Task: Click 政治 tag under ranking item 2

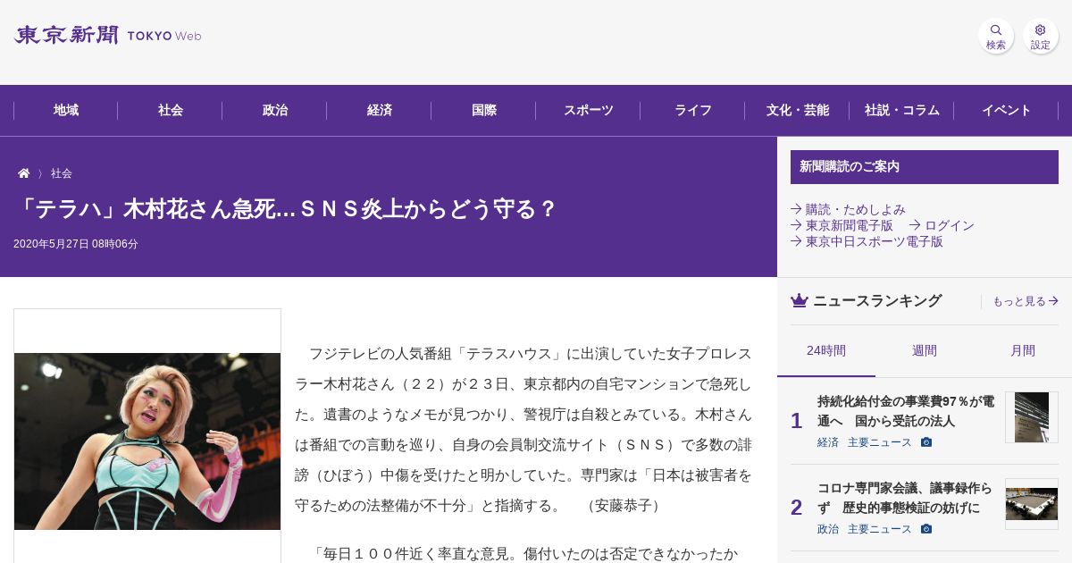Action: [828, 529]
